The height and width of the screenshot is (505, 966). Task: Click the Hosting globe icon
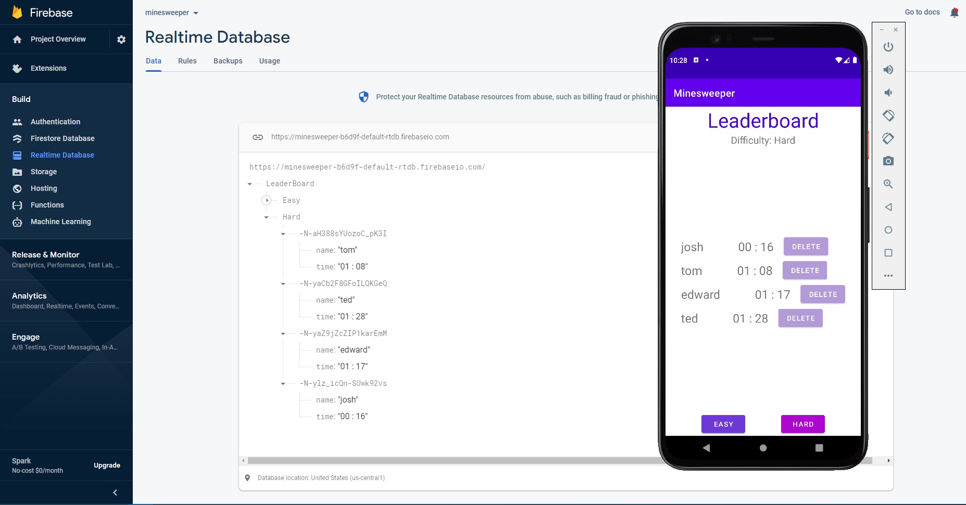pyautogui.click(x=17, y=188)
